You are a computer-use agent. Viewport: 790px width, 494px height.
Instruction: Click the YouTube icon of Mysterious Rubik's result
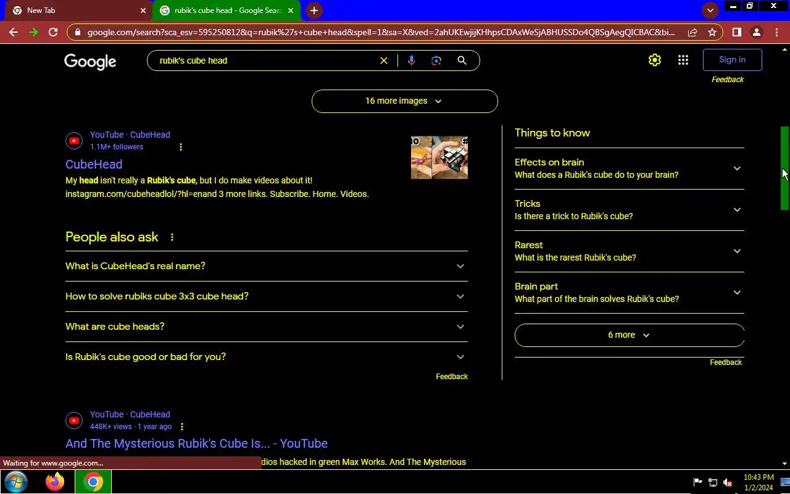coord(74,421)
